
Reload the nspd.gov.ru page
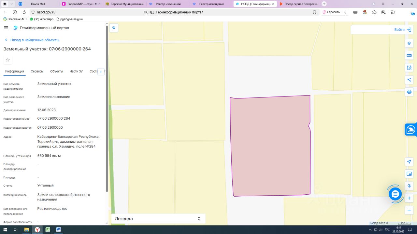24,12
